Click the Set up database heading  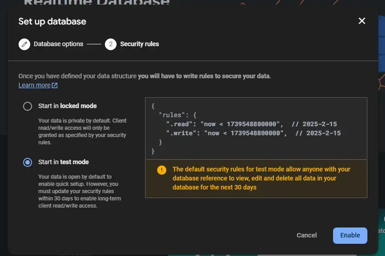click(x=52, y=21)
